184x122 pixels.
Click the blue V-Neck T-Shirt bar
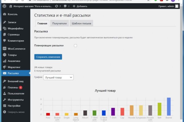(x=104, y=113)
